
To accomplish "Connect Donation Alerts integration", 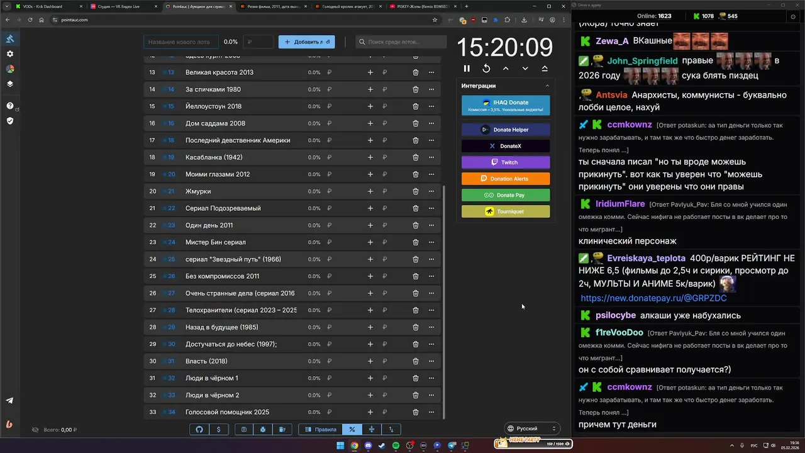I will (506, 179).
